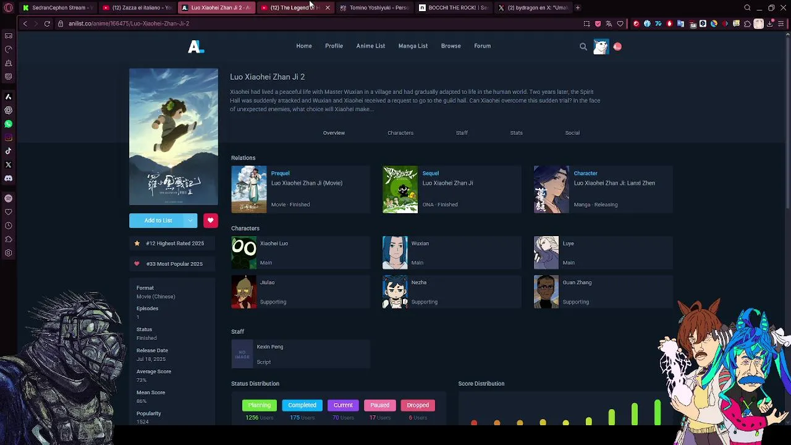Open Wuxian character card
791x445 pixels.
coord(452,253)
